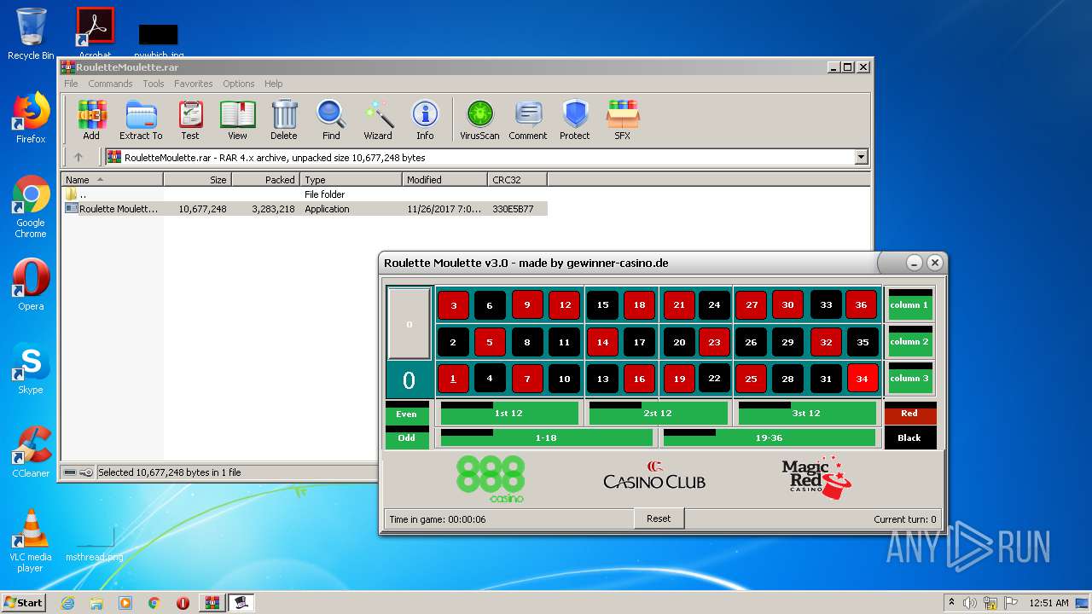Screen dimensions: 1092x614
Task: Click column 1 button
Action: click(x=909, y=304)
